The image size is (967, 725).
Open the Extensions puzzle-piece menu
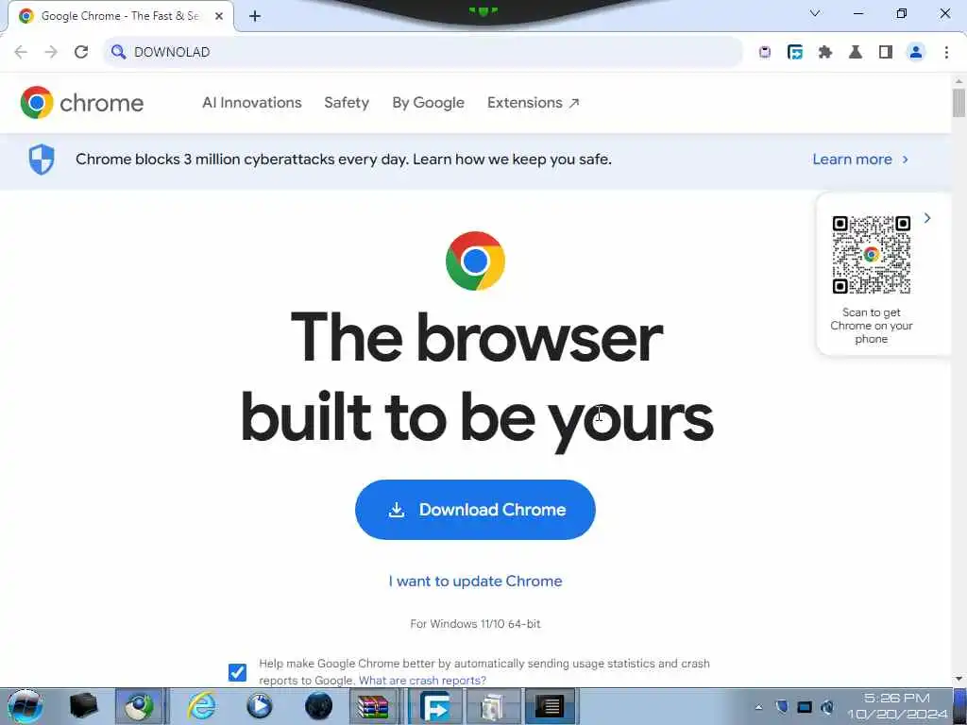tap(825, 53)
